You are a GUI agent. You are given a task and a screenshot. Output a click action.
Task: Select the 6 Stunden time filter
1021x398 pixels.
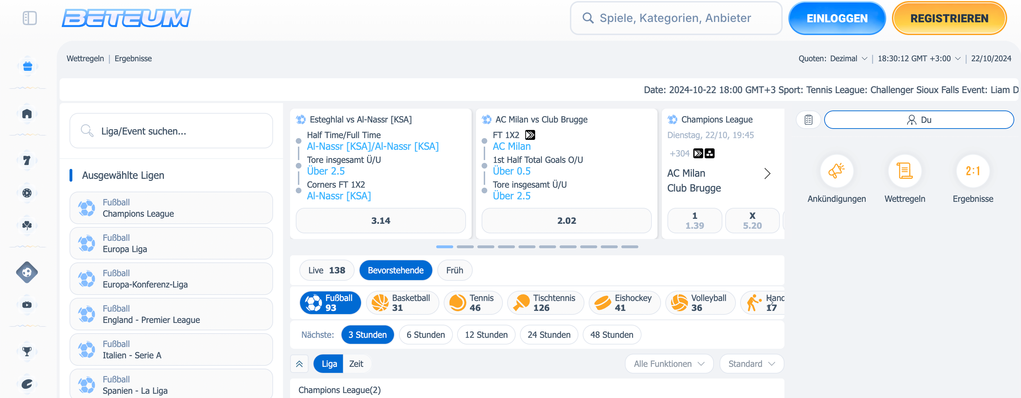click(x=425, y=335)
